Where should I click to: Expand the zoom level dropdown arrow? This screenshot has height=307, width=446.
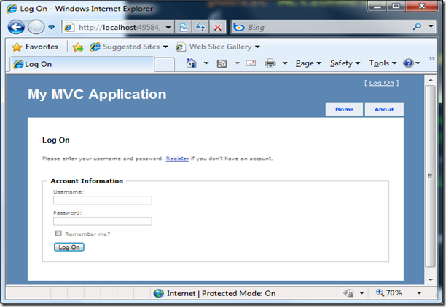coord(419,292)
